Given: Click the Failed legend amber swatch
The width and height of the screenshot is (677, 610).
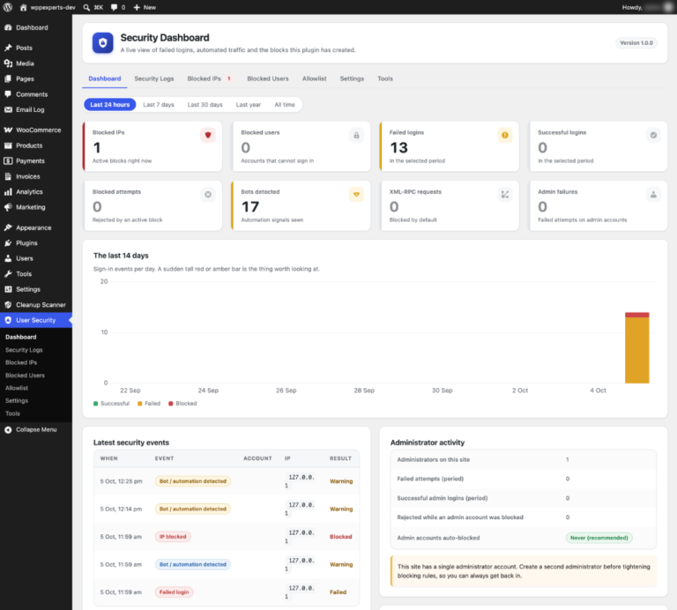Looking at the screenshot, I should coord(139,404).
